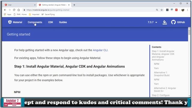
Task: Click the Getting started page heading
Action: pyautogui.click(x=19, y=34)
